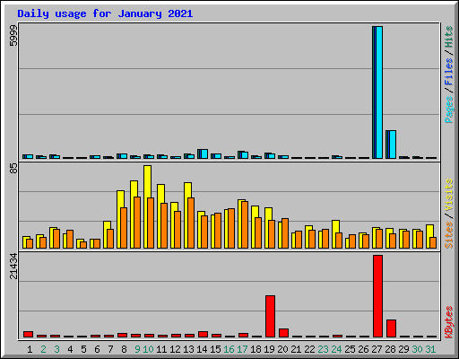The width and height of the screenshot is (459, 359).
Task: Click the red KBytes bar for day 19
Action: (270, 316)
